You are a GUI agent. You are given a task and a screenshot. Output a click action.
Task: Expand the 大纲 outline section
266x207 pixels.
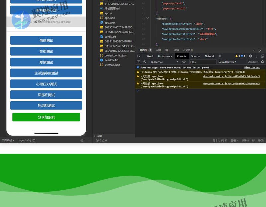tap(99, 136)
